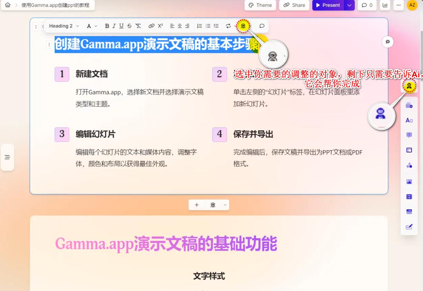The image size is (423, 291).
Task: Toggle bold on the selected heading
Action: click(107, 26)
